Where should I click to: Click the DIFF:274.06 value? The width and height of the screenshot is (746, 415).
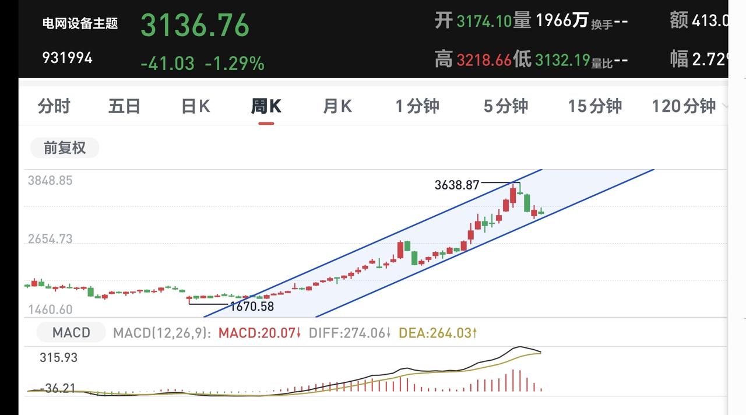click(x=350, y=333)
